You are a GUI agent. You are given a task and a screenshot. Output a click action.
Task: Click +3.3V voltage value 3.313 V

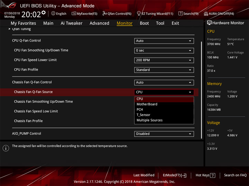coord(212,149)
